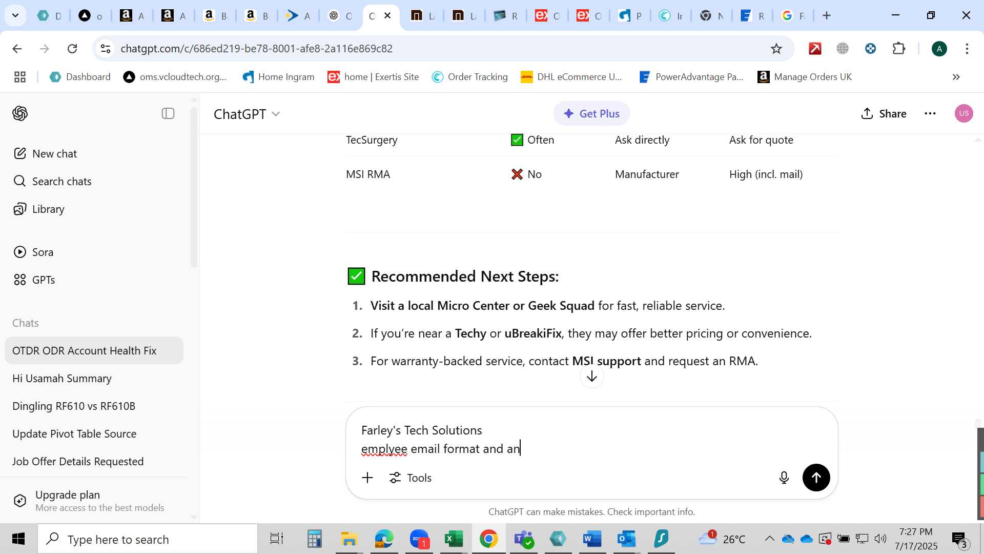This screenshot has width=984, height=554.
Task: Click the Windows taskbar search box
Action: click(148, 539)
